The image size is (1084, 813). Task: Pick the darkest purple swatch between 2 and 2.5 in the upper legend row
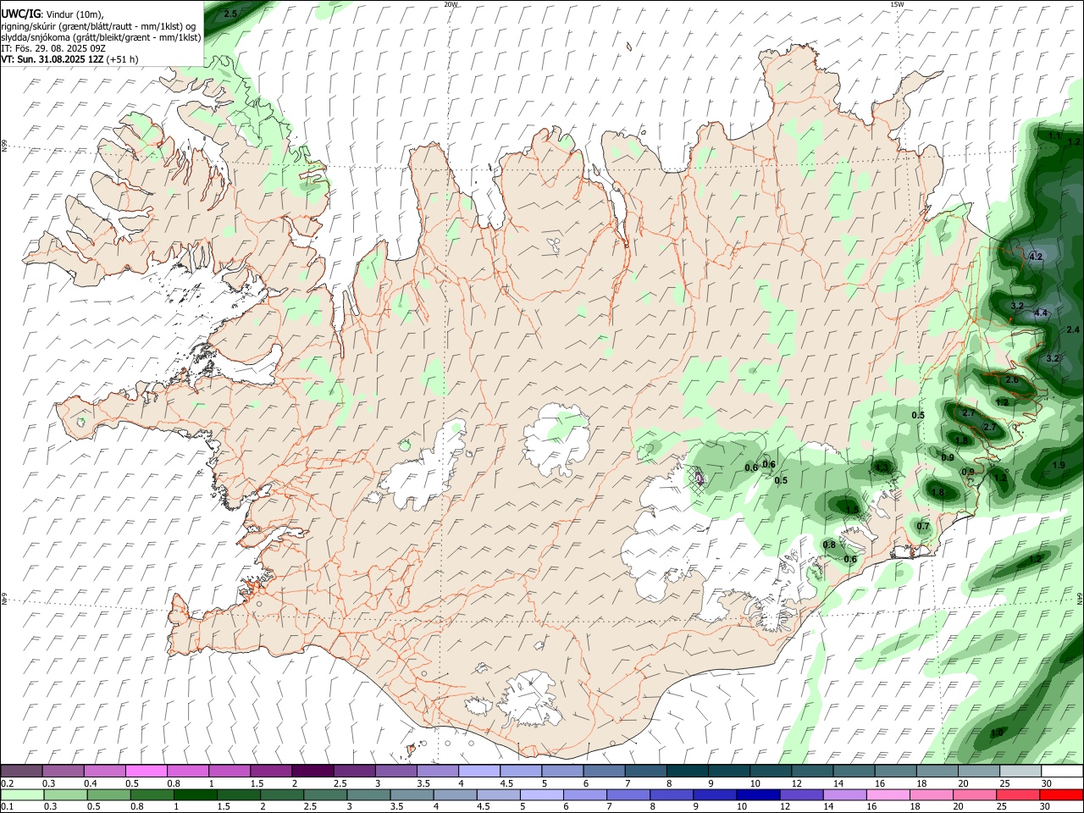[x=312, y=771]
